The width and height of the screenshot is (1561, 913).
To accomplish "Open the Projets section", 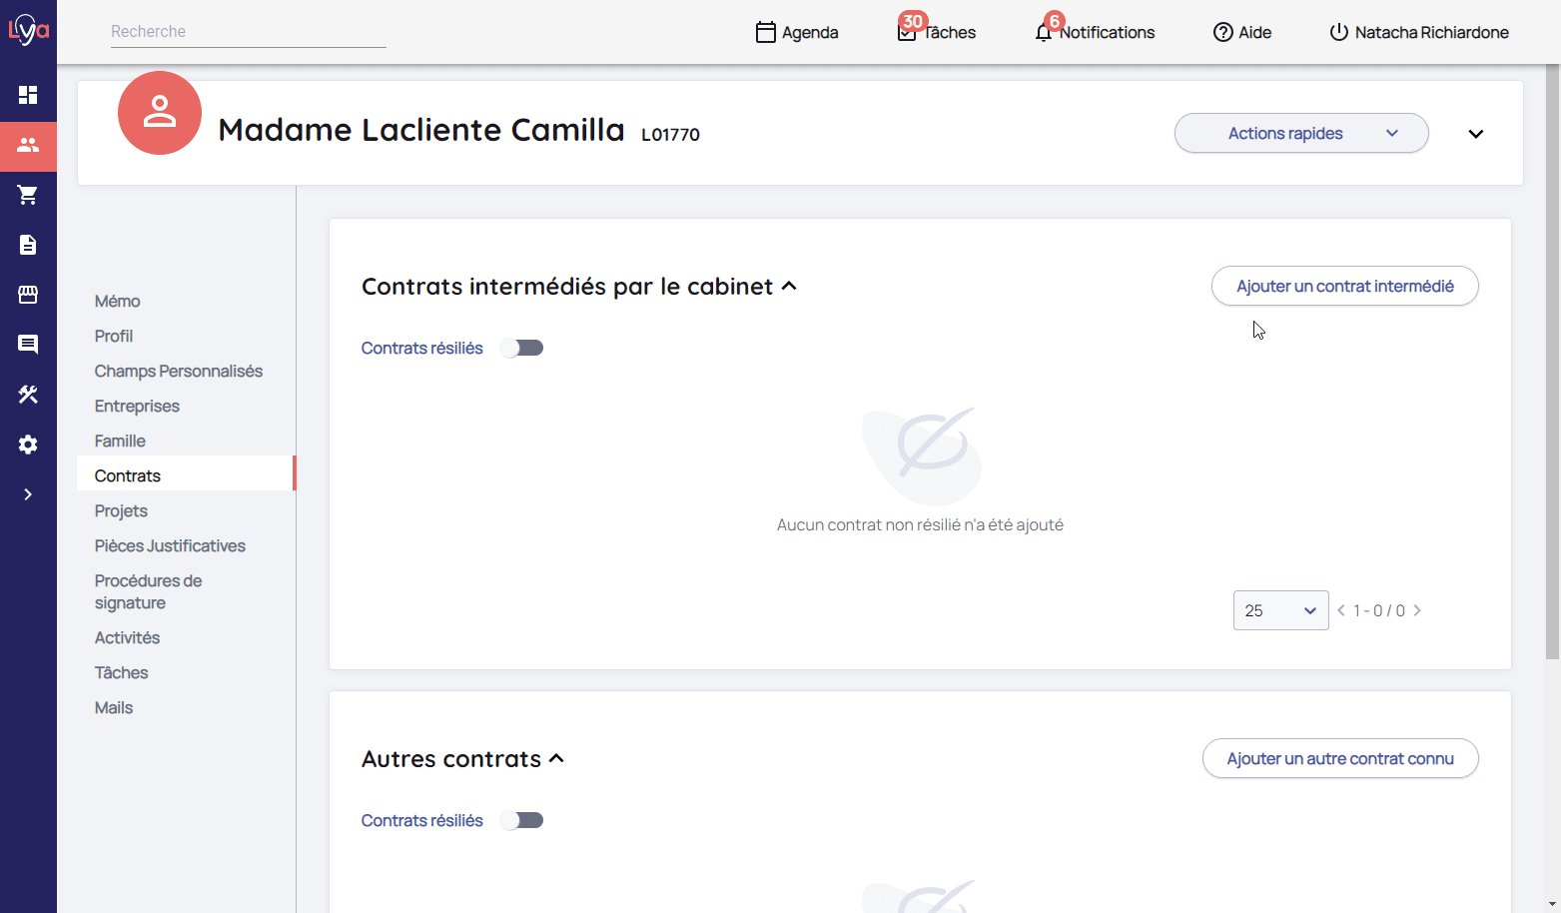I will [121, 510].
